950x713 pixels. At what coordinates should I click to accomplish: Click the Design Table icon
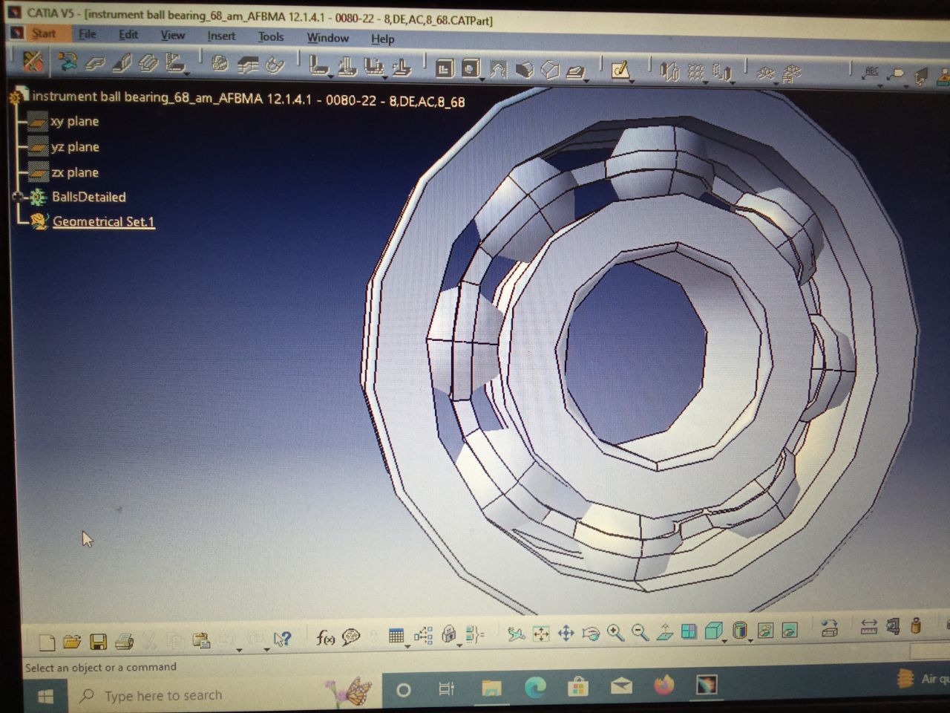396,636
